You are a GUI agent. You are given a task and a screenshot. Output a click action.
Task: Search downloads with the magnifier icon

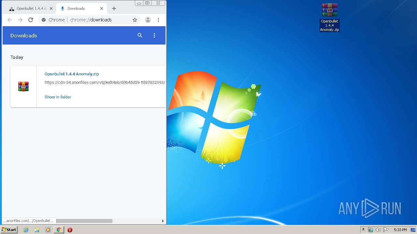click(140, 35)
